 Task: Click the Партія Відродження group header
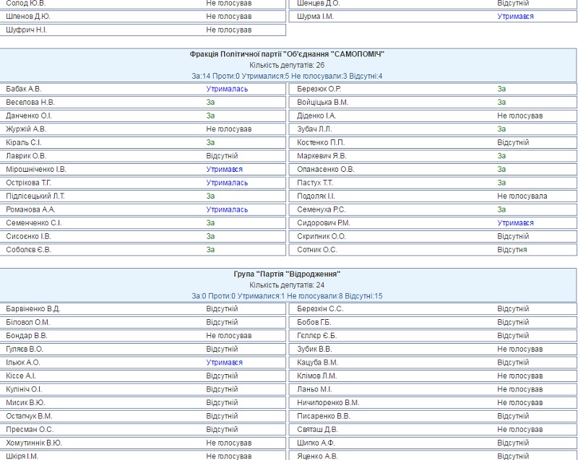coord(287,274)
